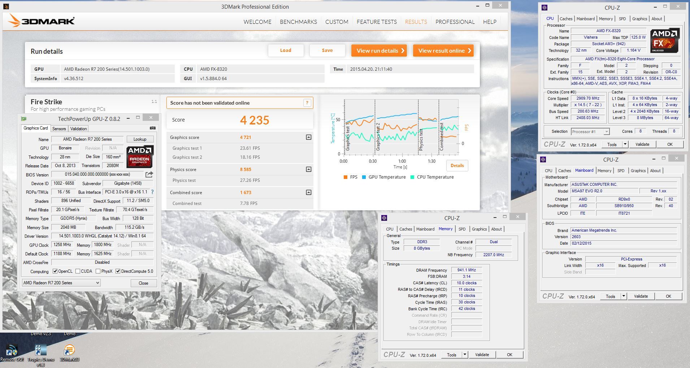Click the DRAM Frequency value in CPU-Z Memory
690x368 pixels.
click(x=466, y=270)
